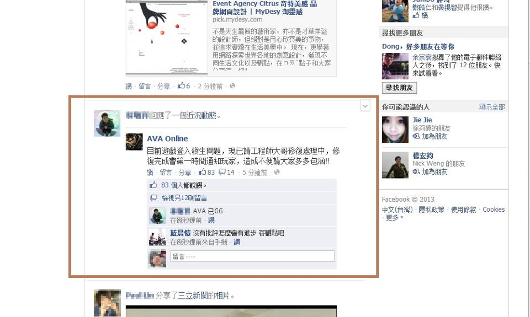
Task: Click the globe privacy icon beside 5 分鐘前
Action: (277, 172)
